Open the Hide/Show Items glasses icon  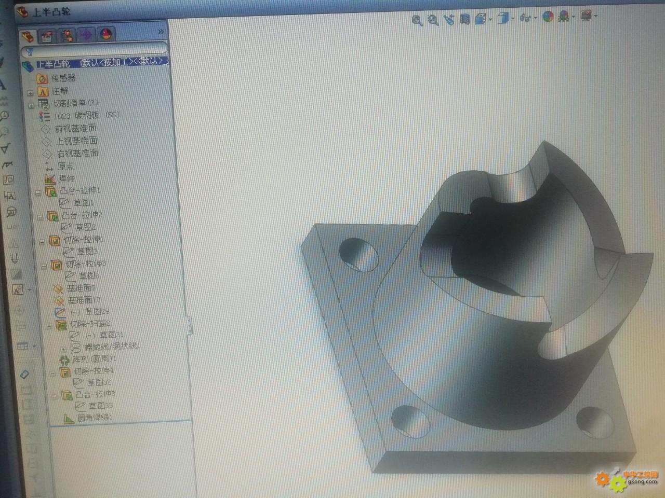[x=526, y=18]
